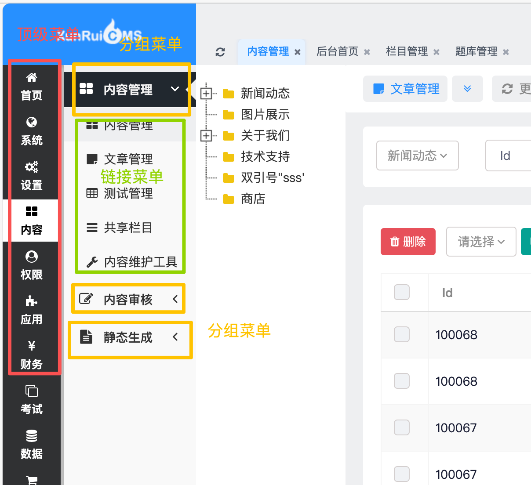531x485 pixels.
Task: Open the 新闻动态 category dropdown filter
Action: point(417,156)
